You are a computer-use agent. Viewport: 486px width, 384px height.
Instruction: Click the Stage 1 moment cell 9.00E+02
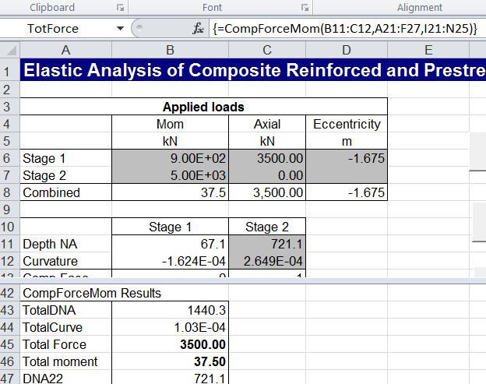point(170,158)
